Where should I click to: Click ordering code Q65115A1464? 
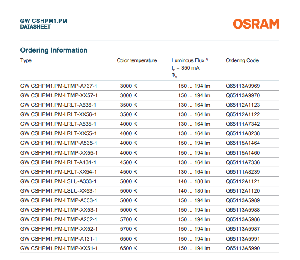coord(243,143)
